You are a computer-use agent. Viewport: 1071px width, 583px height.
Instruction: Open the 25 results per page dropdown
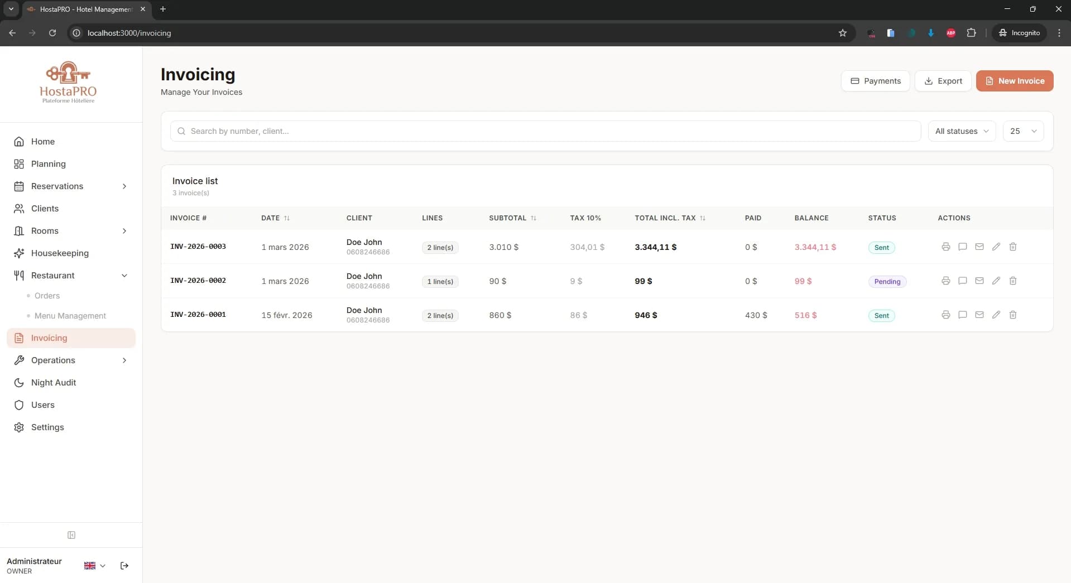coord(1023,131)
